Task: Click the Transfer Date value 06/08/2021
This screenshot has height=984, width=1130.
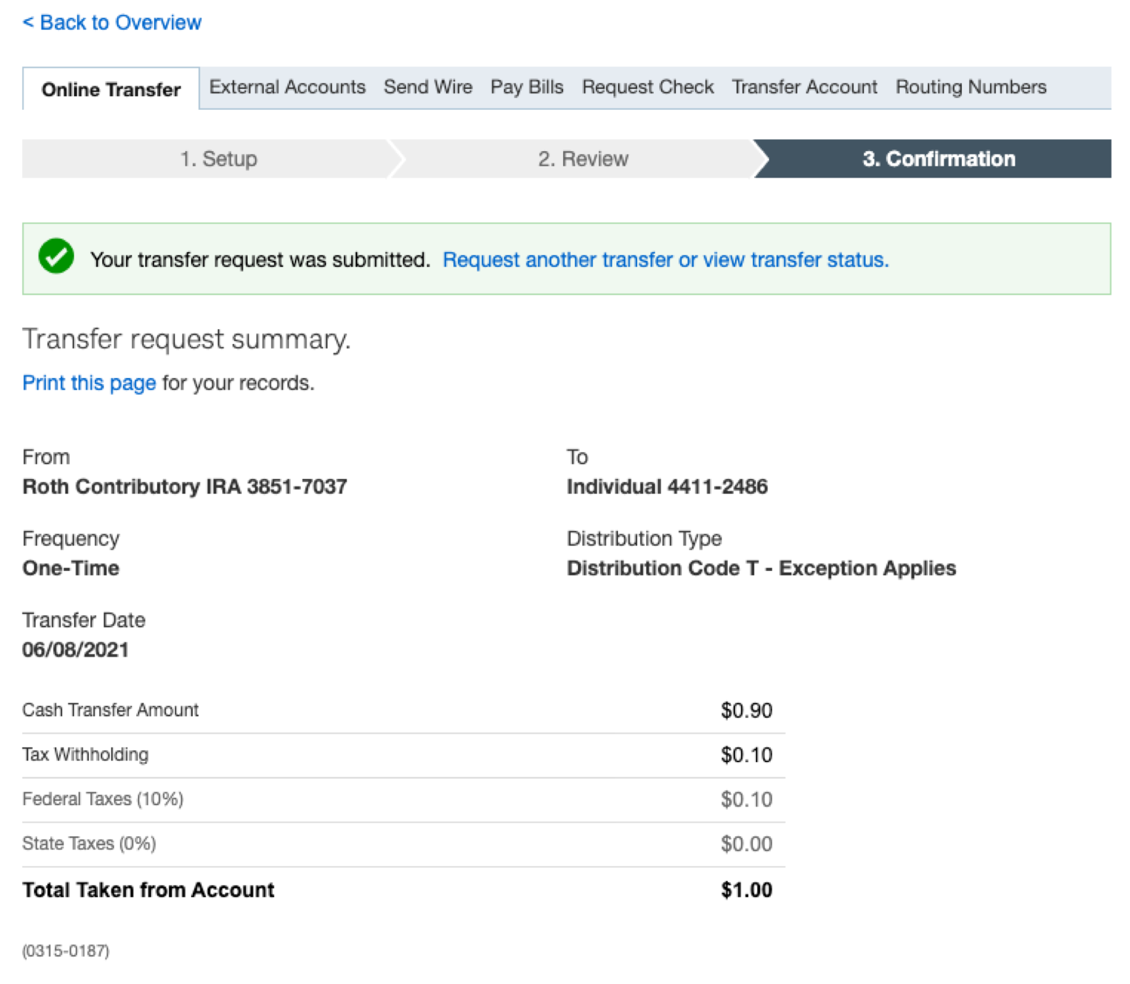Action: (76, 649)
